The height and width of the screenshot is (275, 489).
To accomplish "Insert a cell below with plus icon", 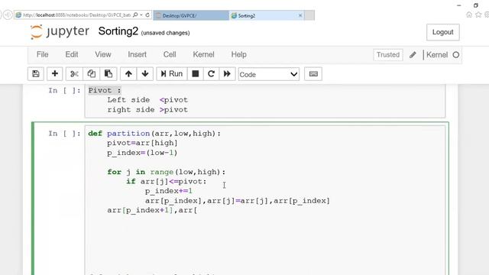I will tap(54, 74).
